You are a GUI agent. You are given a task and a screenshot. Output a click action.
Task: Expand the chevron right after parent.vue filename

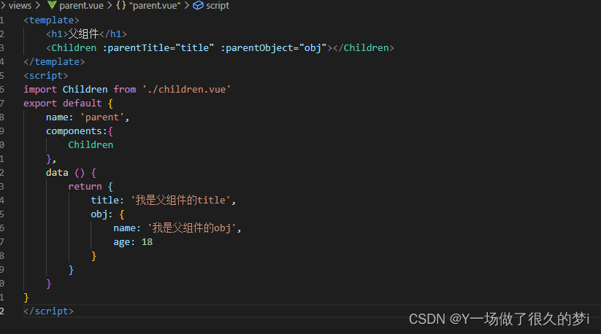coord(110,6)
